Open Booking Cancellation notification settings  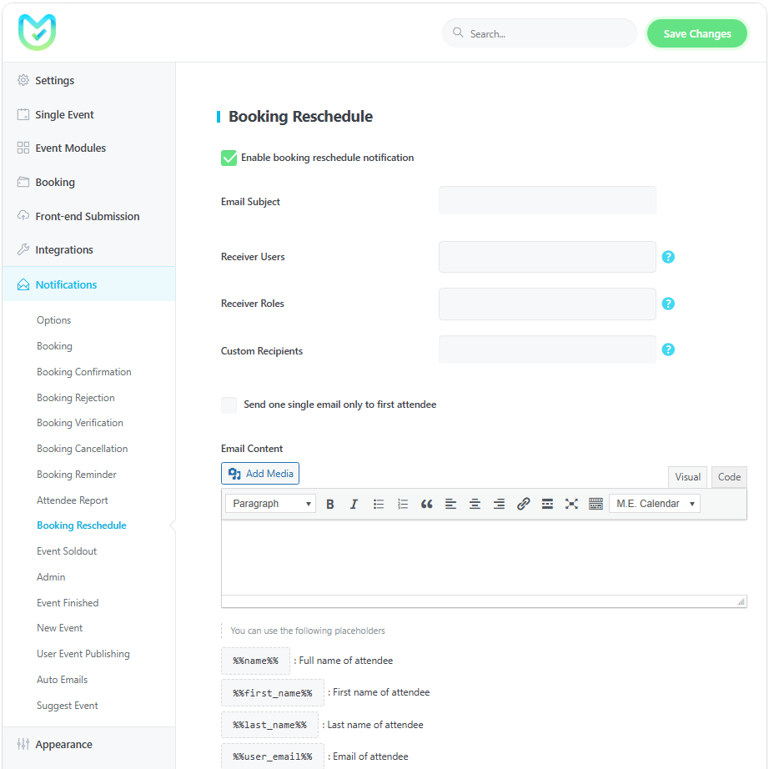coord(82,449)
